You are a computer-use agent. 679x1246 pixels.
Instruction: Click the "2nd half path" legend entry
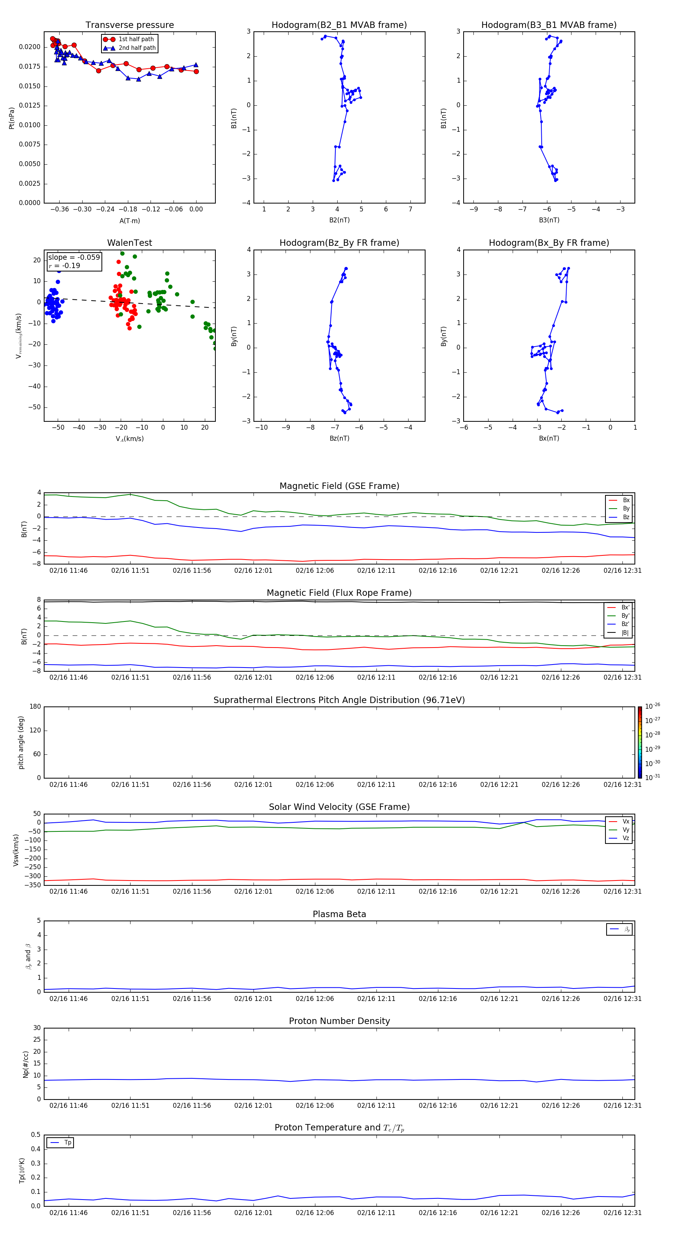point(129,48)
